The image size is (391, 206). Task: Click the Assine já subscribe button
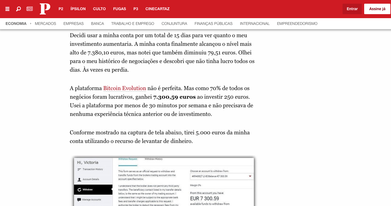[377, 9]
